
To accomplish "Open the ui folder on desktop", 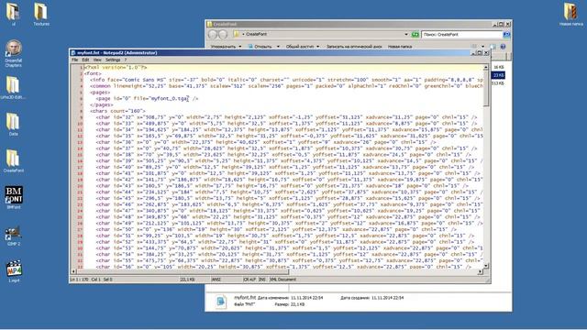I will [x=13, y=15].
